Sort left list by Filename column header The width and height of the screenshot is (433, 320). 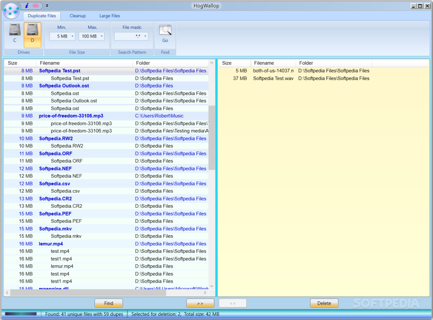pyautogui.click(x=84, y=63)
